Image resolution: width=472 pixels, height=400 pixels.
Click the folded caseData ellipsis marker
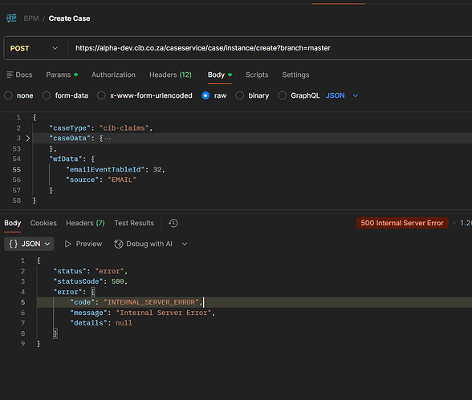tap(108, 138)
